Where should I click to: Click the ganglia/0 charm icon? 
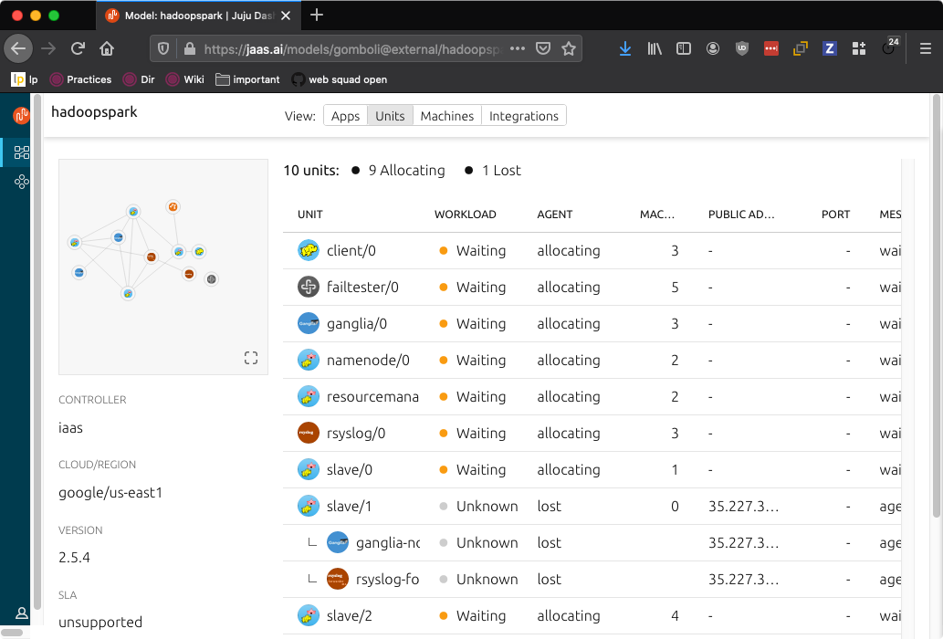308,323
